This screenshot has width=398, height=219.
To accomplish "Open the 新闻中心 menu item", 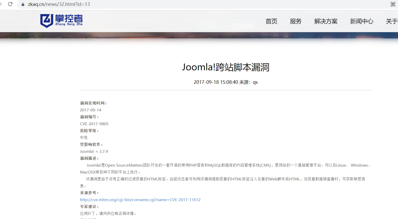I will point(362,21).
